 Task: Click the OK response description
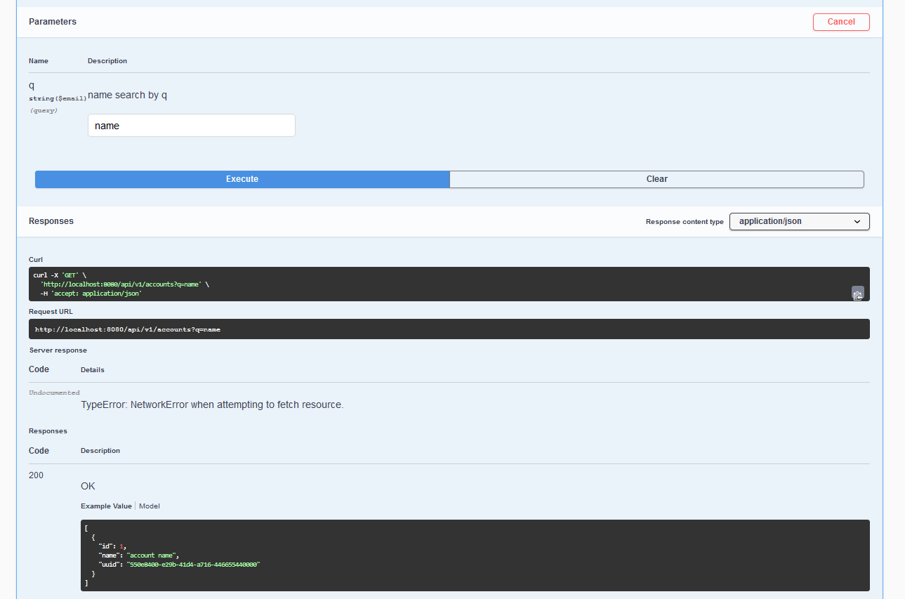[x=88, y=486]
